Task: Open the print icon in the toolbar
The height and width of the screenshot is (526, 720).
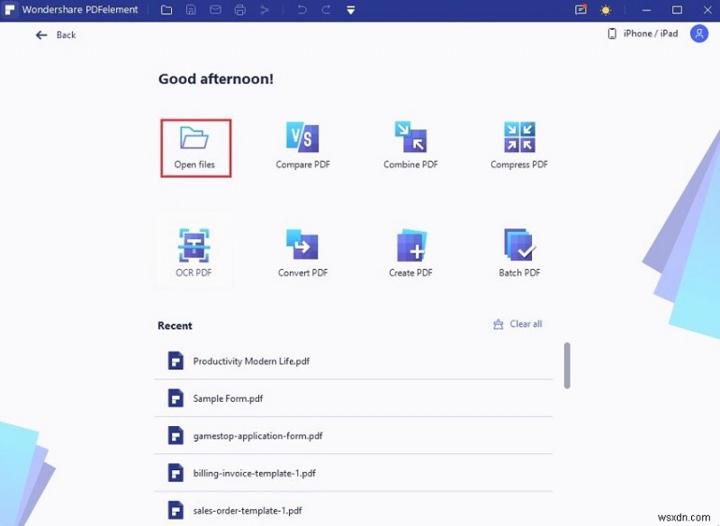Action: tap(239, 10)
